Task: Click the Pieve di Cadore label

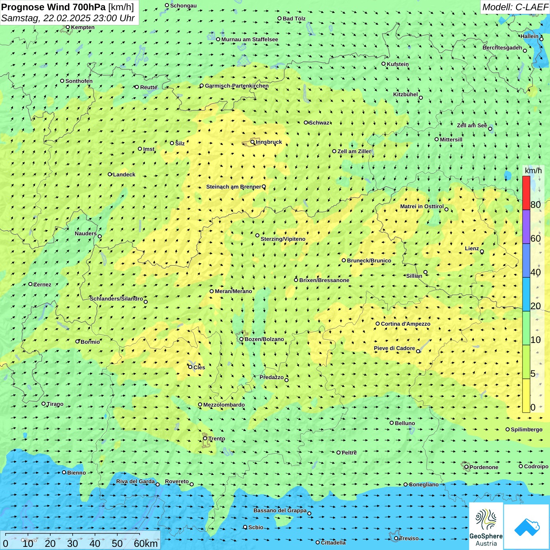Action: point(394,348)
